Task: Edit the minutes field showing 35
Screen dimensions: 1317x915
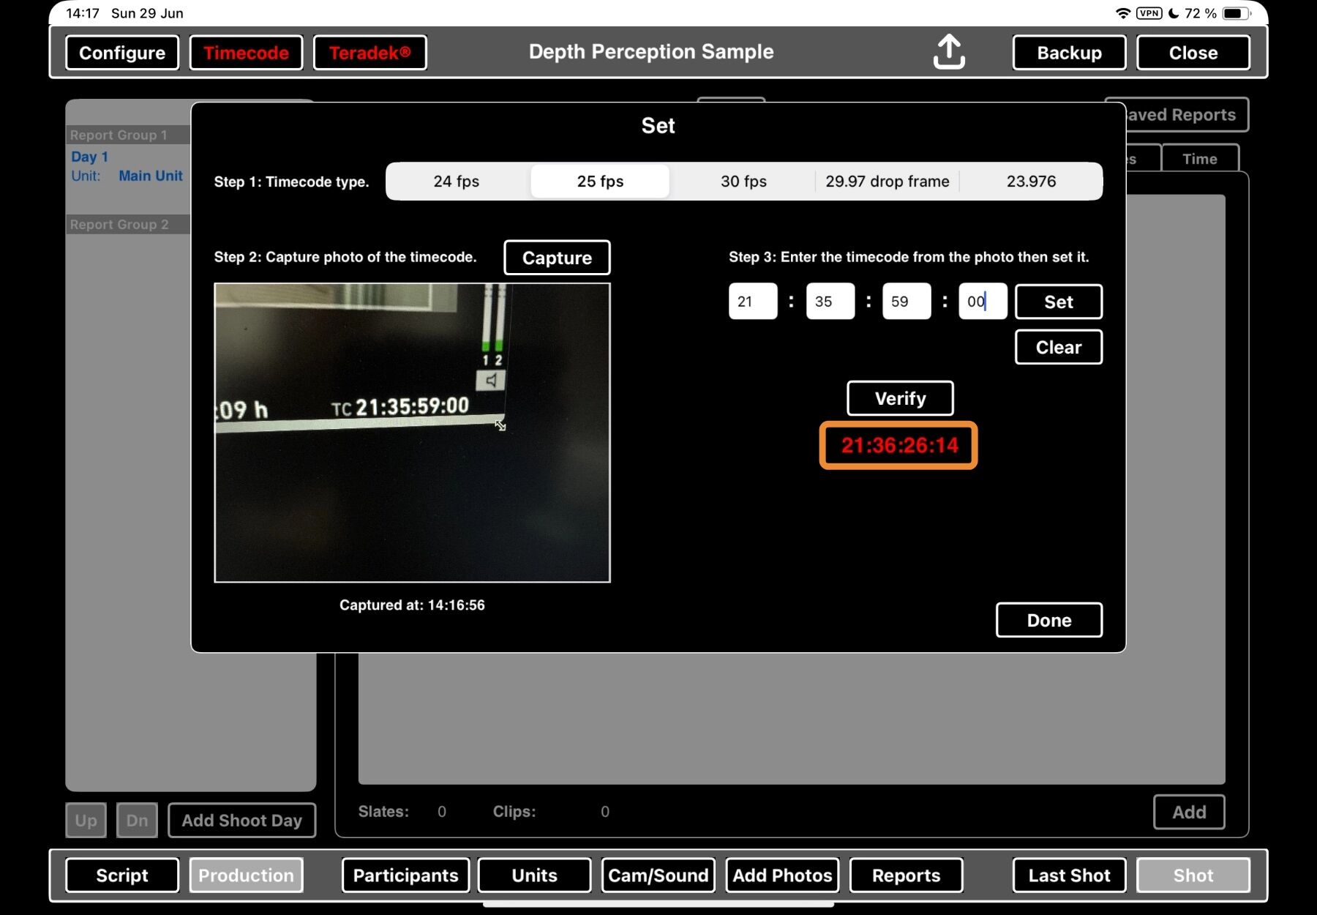Action: coord(830,302)
